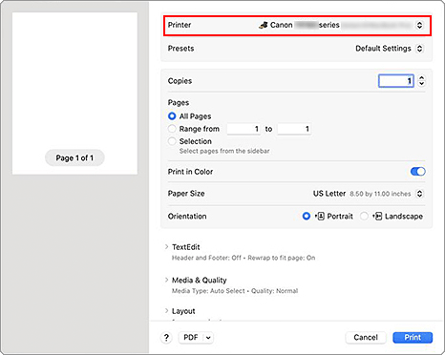Select the All Pages radio button
445x355 pixels.
pyautogui.click(x=172, y=116)
